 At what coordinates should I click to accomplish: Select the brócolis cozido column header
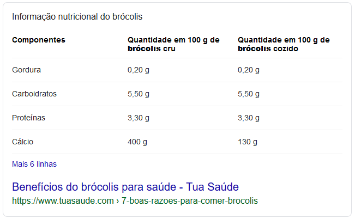point(284,44)
